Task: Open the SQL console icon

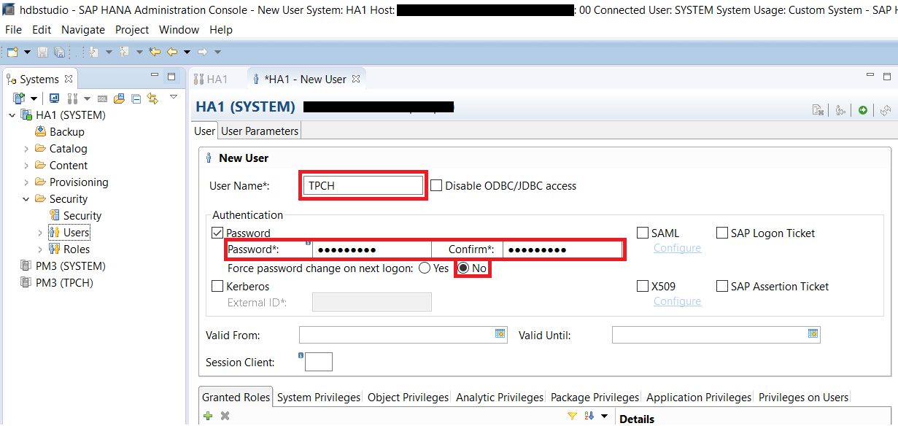Action: (x=103, y=98)
